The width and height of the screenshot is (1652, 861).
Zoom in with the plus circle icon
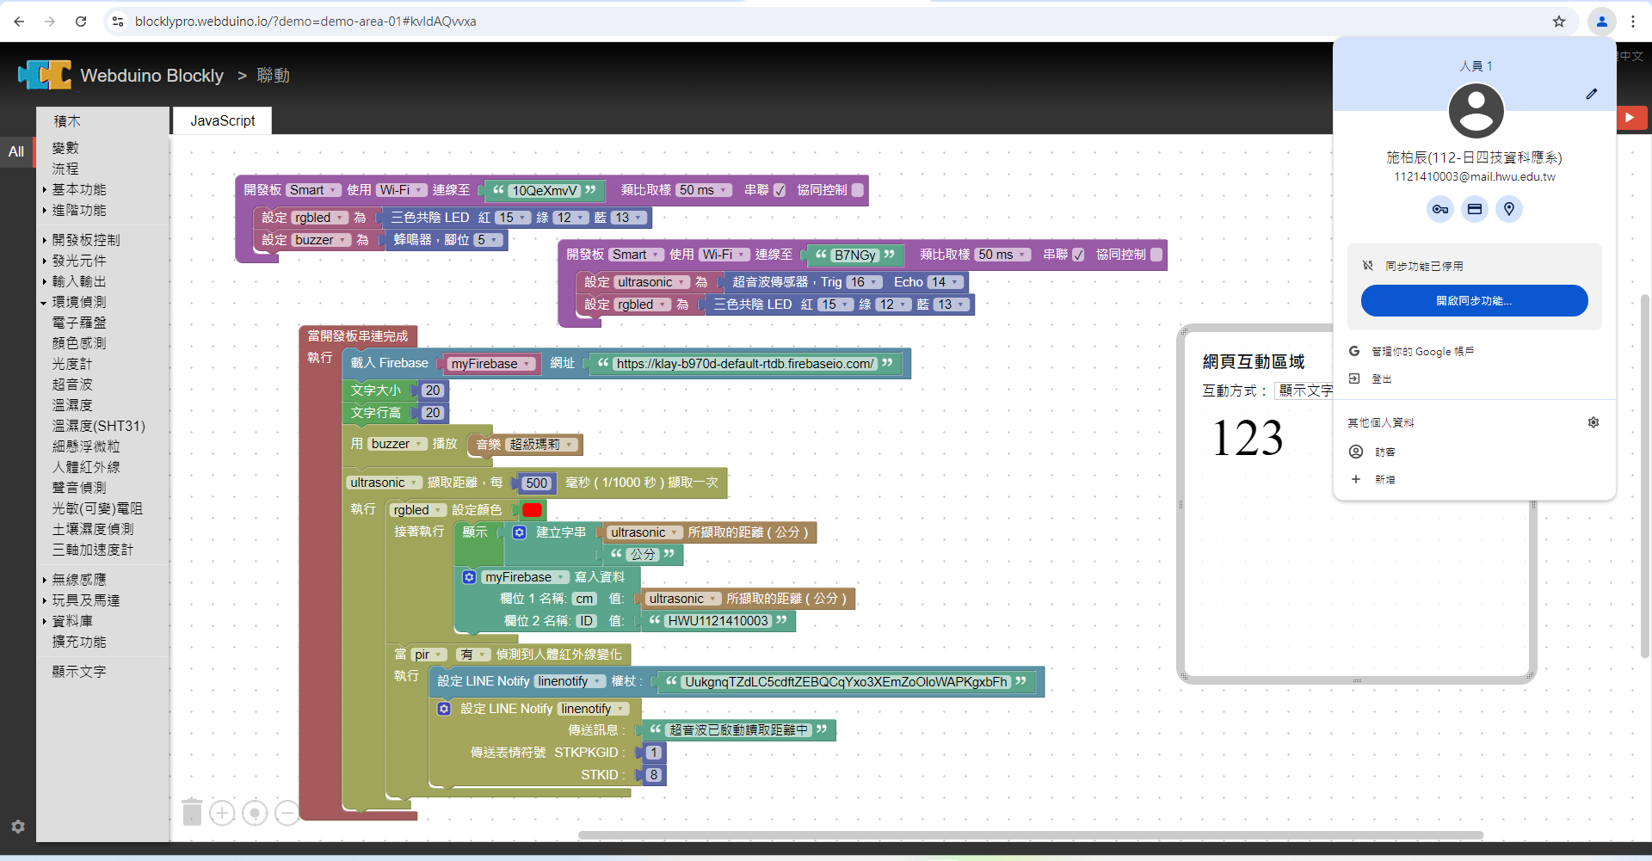coord(222,813)
